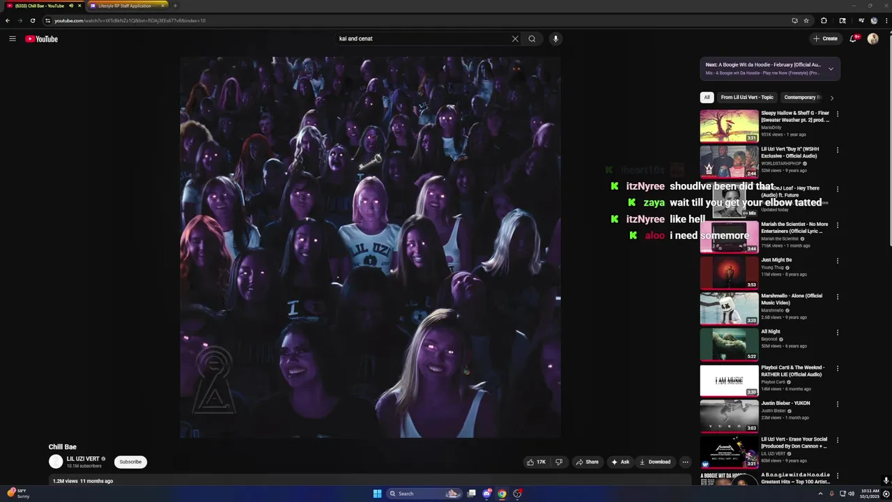This screenshot has height=502, width=892.
Task: Open account avatar menu
Action: [872, 39]
